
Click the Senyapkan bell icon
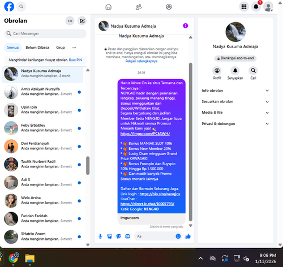click(235, 71)
